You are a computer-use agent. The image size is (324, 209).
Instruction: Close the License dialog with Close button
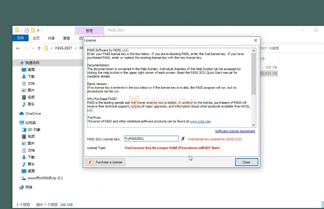[x=247, y=162]
